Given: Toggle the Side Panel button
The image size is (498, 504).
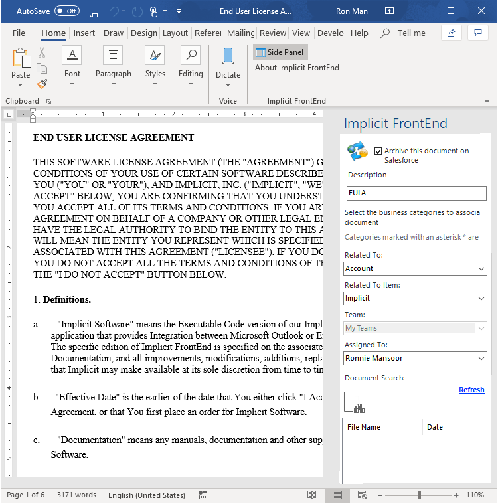Looking at the screenshot, I should pos(280,52).
